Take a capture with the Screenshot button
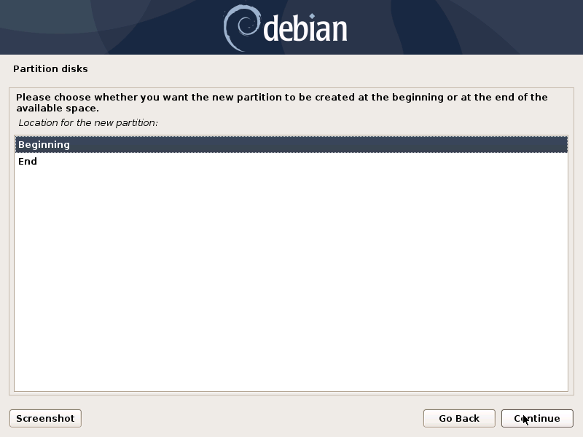This screenshot has width=583, height=437. point(45,418)
